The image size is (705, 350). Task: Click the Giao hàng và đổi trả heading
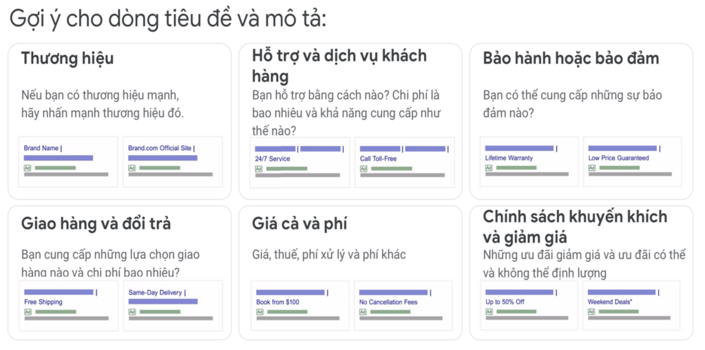[96, 224]
